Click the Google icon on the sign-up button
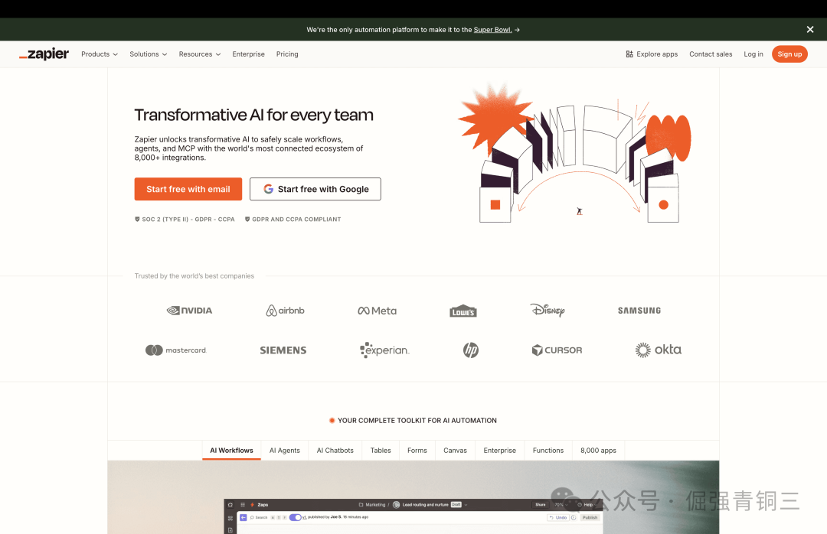Screen dimensions: 827x534 (268, 189)
